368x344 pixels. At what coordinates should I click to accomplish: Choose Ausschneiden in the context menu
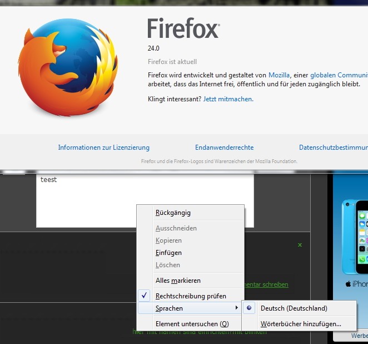tap(190, 228)
